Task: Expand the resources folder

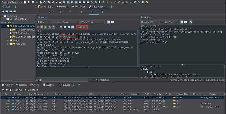Action: click(7, 44)
